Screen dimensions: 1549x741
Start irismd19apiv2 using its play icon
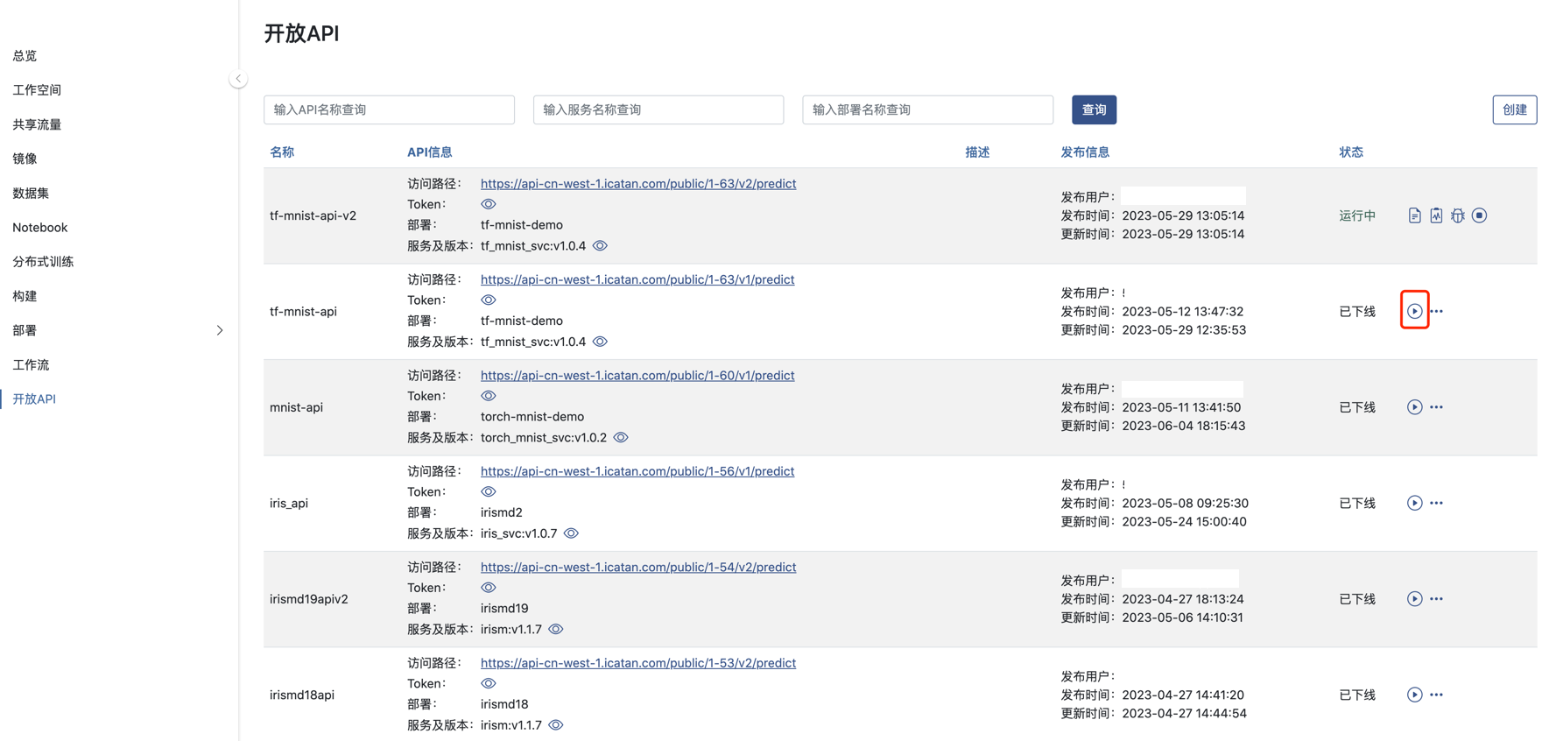point(1414,599)
